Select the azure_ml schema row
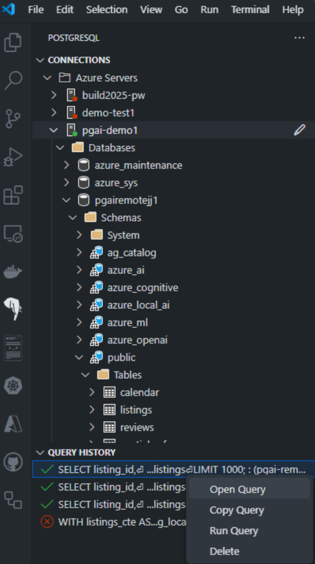315x564 pixels. (x=173, y=323)
